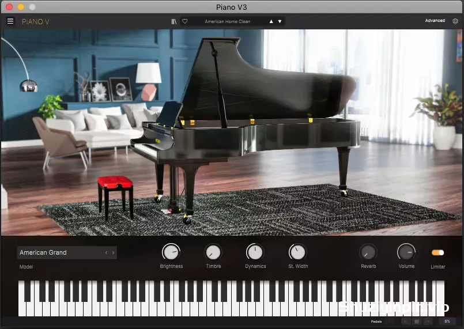Click the Limiter label
464x329 pixels.
click(438, 267)
